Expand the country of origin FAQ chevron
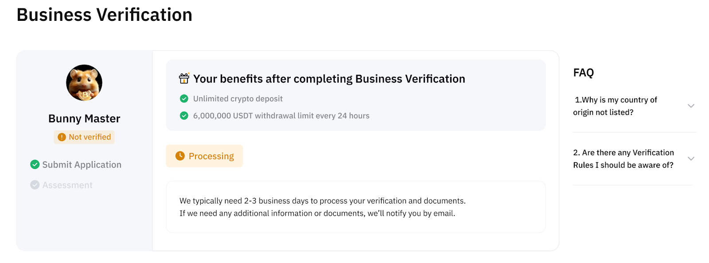The width and height of the screenshot is (709, 263). click(x=690, y=106)
